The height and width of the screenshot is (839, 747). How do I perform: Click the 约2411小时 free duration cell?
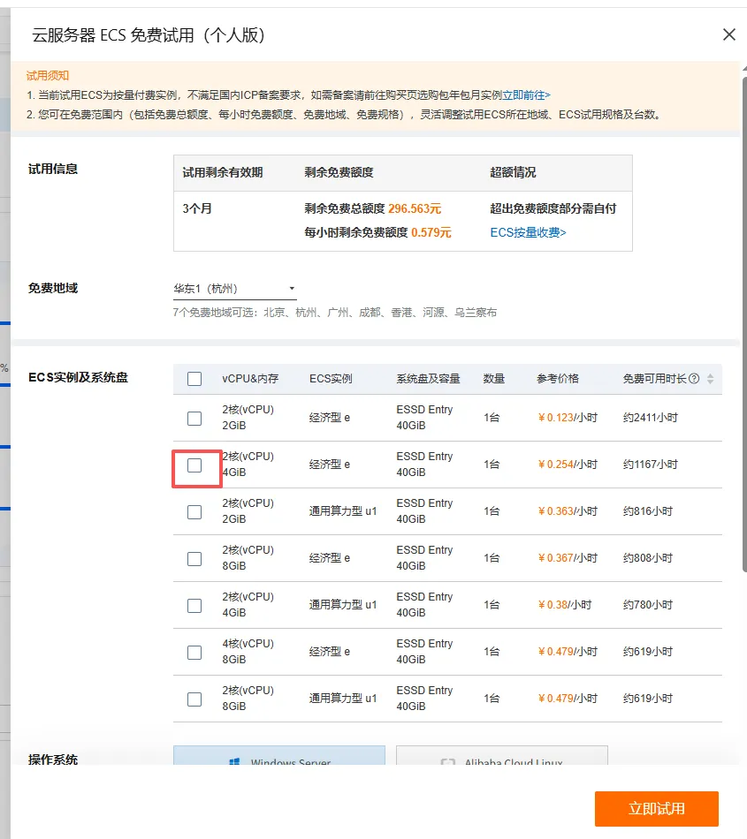pyautogui.click(x=650, y=418)
